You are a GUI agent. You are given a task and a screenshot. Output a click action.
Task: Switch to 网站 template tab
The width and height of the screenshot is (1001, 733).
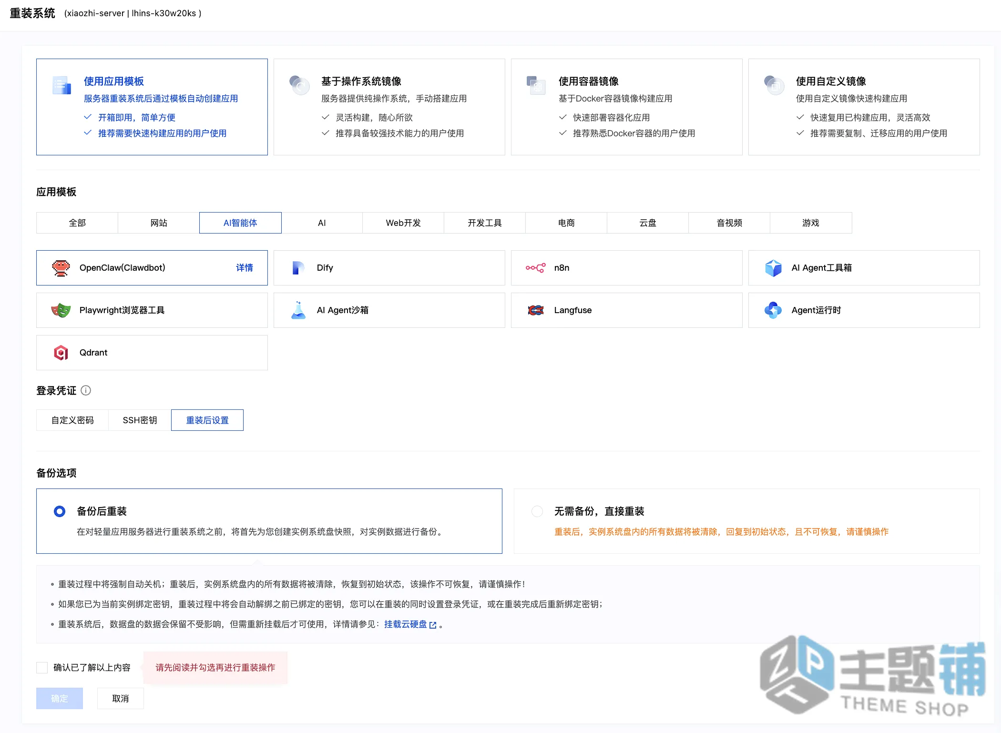pyautogui.click(x=159, y=223)
